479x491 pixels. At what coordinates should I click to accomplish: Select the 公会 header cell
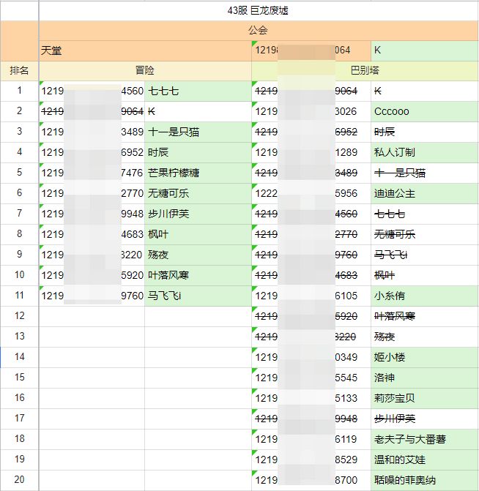(x=258, y=31)
